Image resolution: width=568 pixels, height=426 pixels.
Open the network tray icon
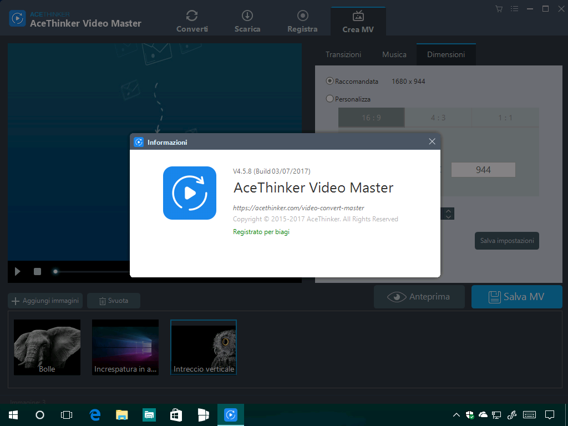click(496, 415)
